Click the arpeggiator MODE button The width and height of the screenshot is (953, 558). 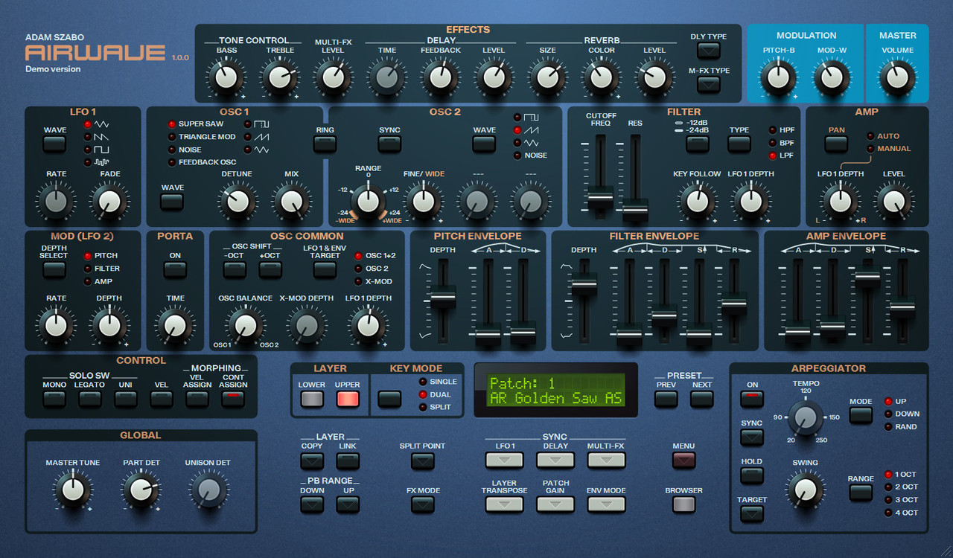click(861, 415)
